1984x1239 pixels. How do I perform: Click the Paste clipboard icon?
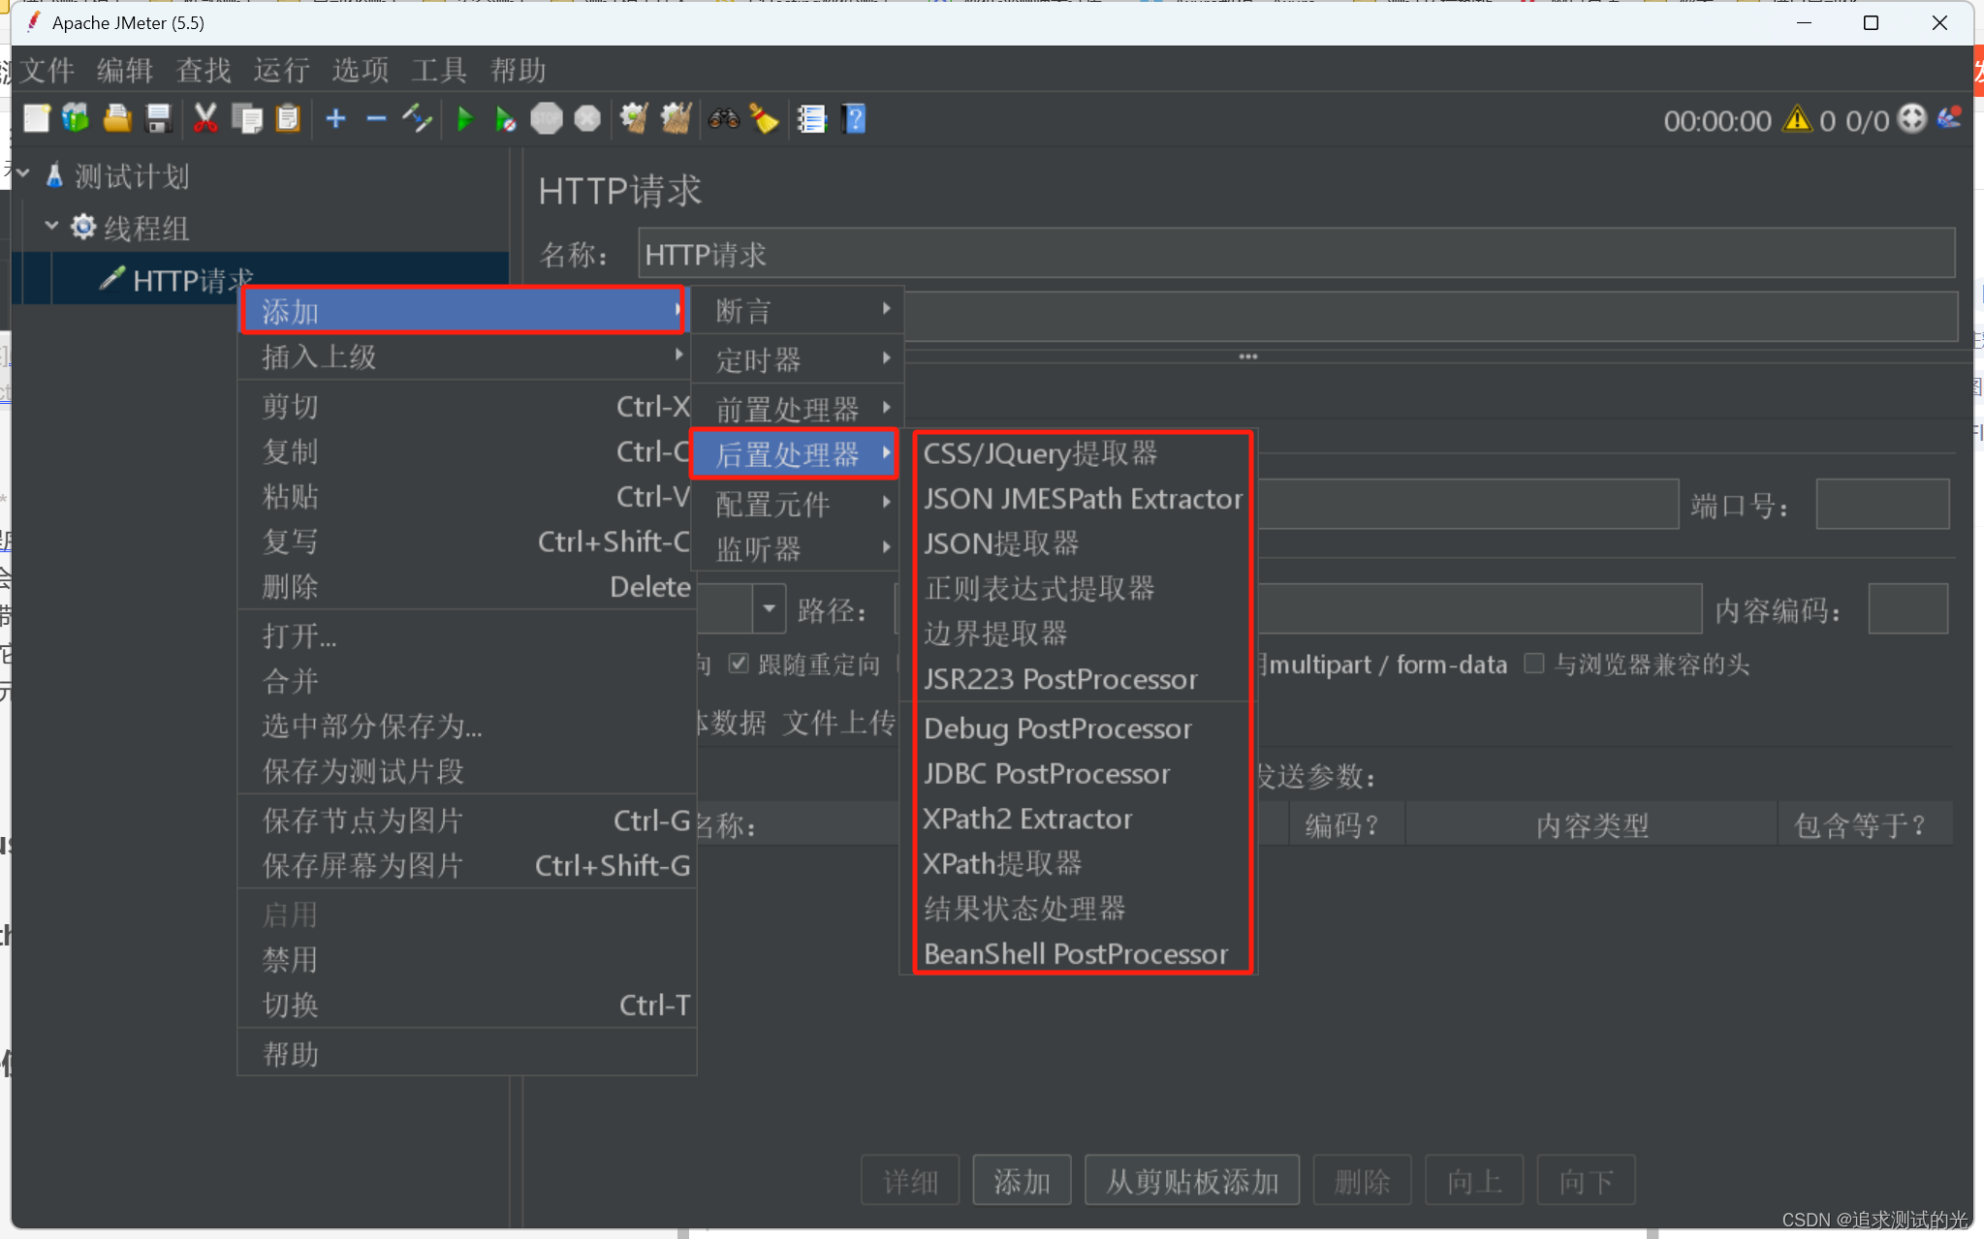click(x=289, y=119)
